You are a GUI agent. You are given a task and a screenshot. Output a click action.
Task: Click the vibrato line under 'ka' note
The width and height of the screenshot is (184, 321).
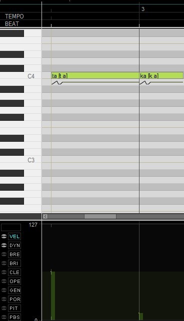[161, 82]
